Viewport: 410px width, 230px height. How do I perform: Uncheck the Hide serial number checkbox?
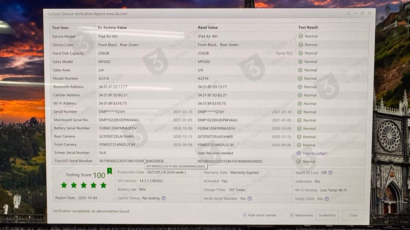click(x=244, y=215)
